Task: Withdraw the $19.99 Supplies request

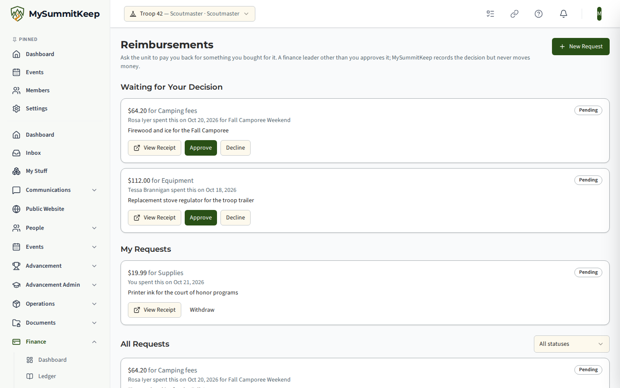Action: [202, 310]
